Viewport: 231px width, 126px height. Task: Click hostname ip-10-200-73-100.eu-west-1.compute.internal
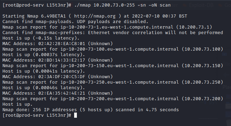coord(120,49)
